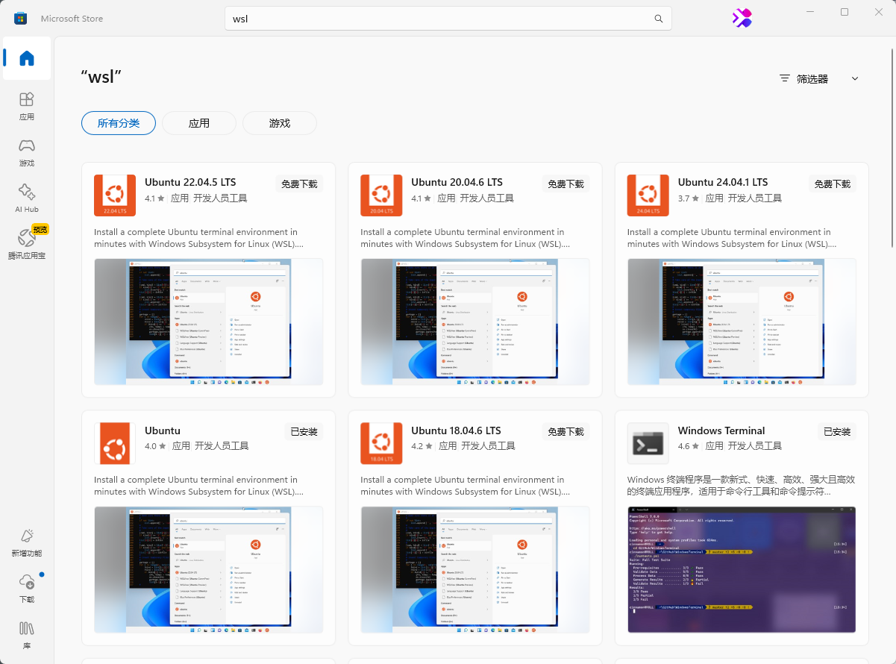This screenshot has width=896, height=664.
Task: Click the Ubuntu 22.04.5 LTS app icon
Action: (x=114, y=195)
